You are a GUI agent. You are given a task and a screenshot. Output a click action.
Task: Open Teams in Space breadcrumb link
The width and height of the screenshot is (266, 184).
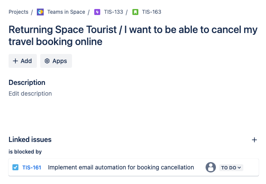click(x=66, y=12)
